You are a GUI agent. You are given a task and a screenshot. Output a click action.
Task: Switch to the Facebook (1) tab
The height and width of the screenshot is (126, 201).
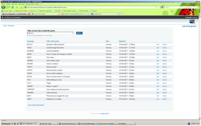tap(105, 14)
